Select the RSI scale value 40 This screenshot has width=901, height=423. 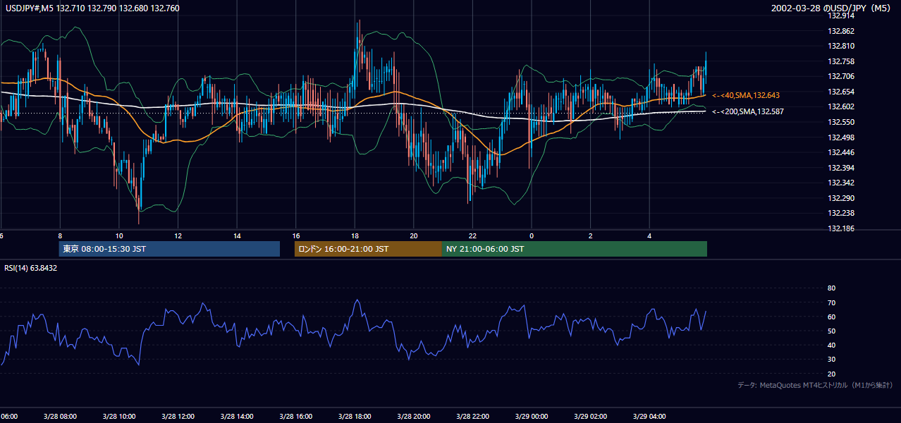pyautogui.click(x=831, y=345)
